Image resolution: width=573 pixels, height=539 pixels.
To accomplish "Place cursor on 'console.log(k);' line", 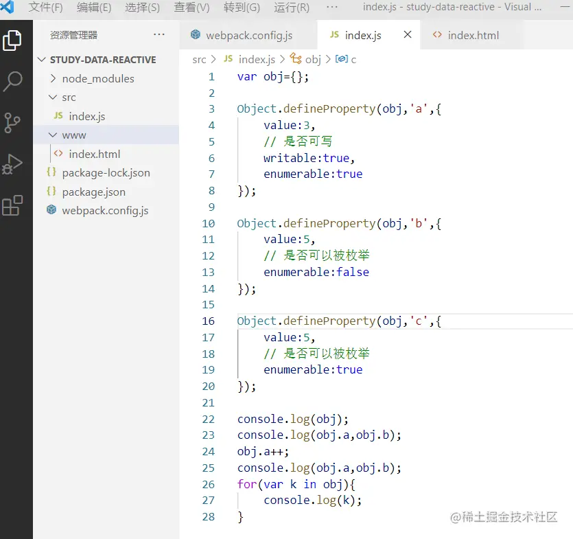I will [x=313, y=501].
